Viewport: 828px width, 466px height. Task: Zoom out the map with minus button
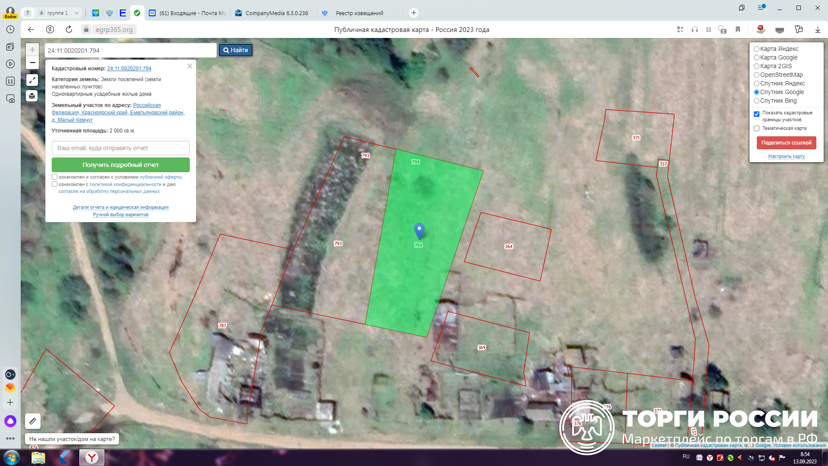point(32,63)
